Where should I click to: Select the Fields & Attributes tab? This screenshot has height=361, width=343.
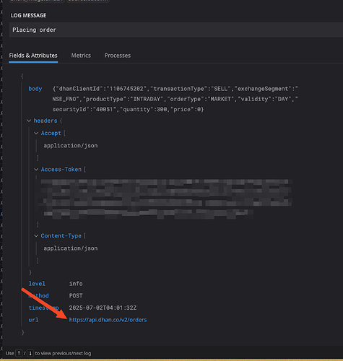coord(33,56)
